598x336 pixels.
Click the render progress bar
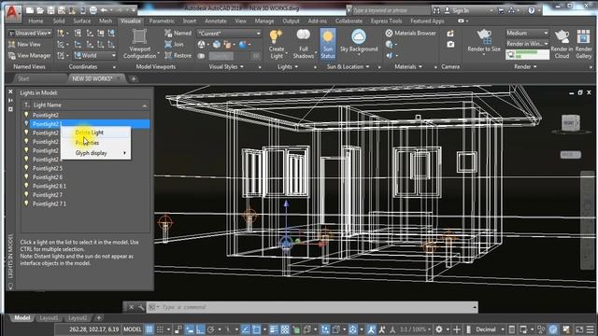coord(527,55)
